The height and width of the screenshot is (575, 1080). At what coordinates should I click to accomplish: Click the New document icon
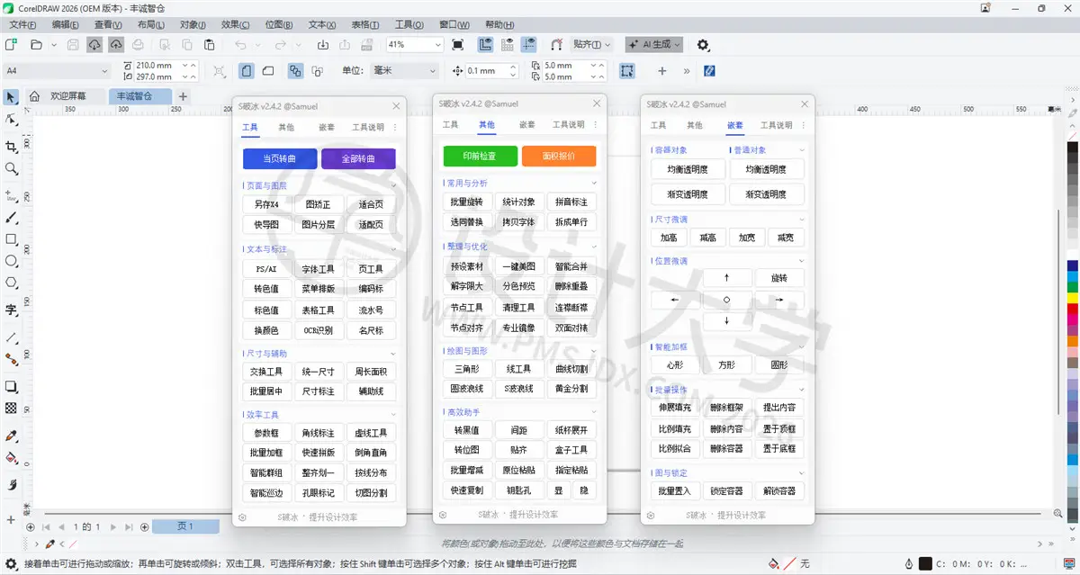[11, 44]
